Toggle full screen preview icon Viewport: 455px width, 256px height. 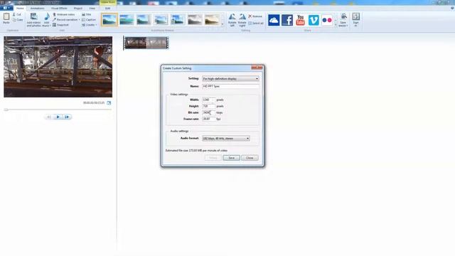click(x=109, y=102)
